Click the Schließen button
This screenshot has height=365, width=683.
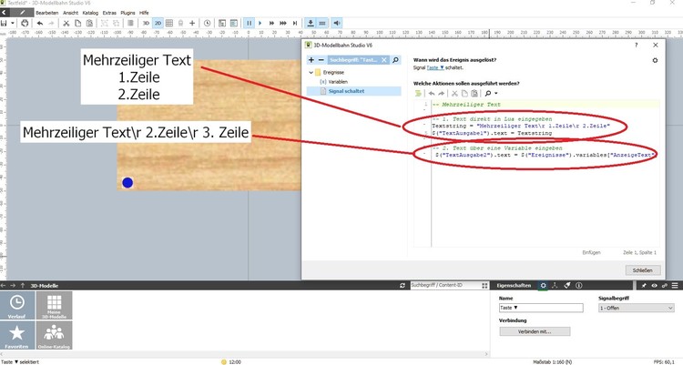(643, 270)
